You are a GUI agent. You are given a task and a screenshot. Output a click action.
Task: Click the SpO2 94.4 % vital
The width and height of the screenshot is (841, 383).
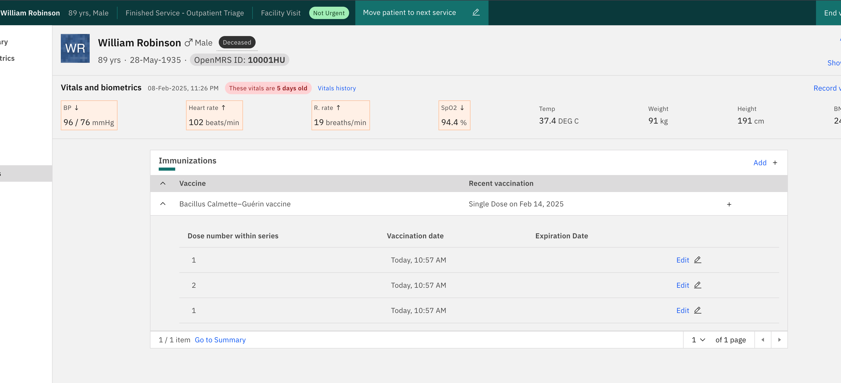click(454, 115)
